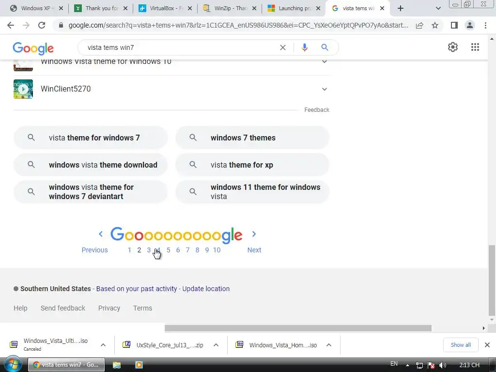Search windows vista theme download suggestion
Image resolution: width=496 pixels, height=372 pixels.
pyautogui.click(x=91, y=165)
